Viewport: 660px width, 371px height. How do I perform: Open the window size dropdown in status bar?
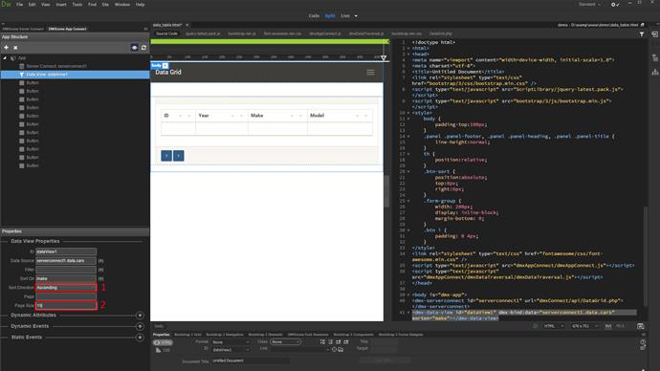(584, 326)
